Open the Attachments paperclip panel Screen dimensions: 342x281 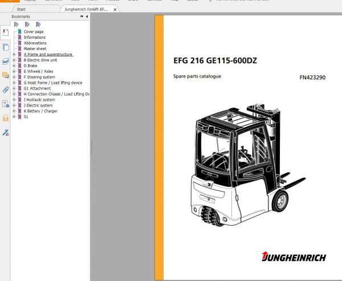tap(6, 89)
